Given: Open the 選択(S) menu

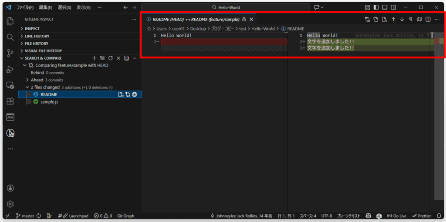Looking at the screenshot, I should pos(64,7).
